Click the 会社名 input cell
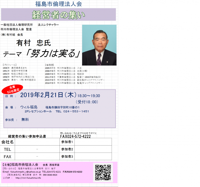The image size is (200, 187). click(37, 142)
